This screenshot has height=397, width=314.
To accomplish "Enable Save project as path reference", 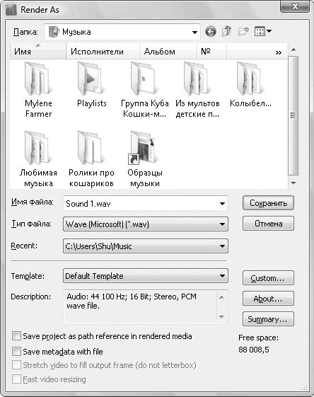I will tap(16, 336).
